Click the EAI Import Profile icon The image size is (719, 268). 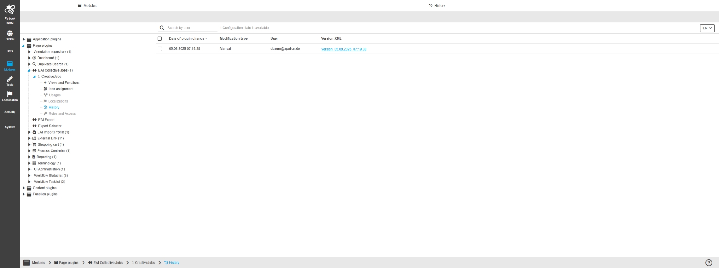[34, 132]
